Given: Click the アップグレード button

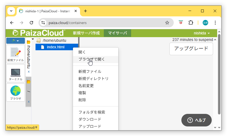Looking at the screenshot, I should [x=191, y=49].
